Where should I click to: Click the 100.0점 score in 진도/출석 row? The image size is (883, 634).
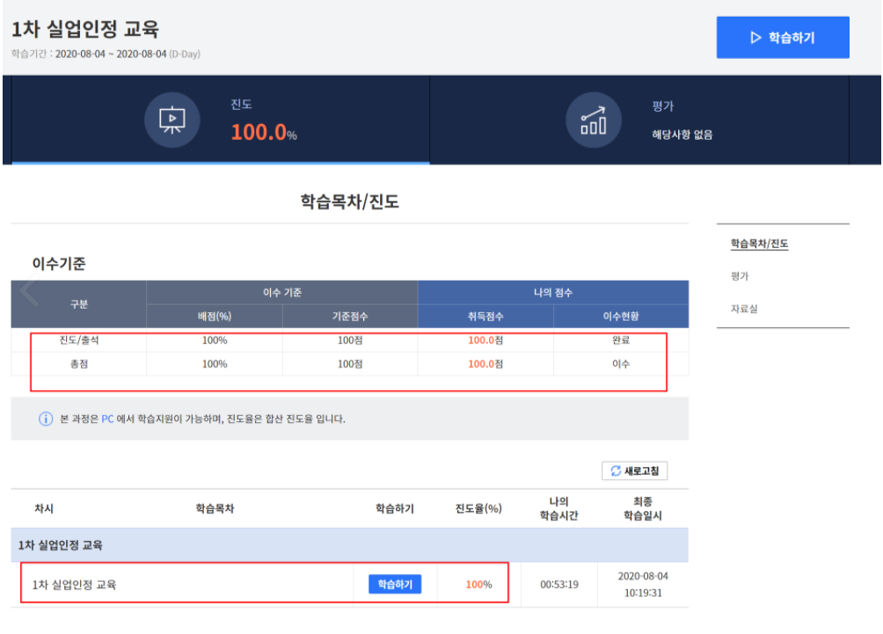click(x=485, y=340)
